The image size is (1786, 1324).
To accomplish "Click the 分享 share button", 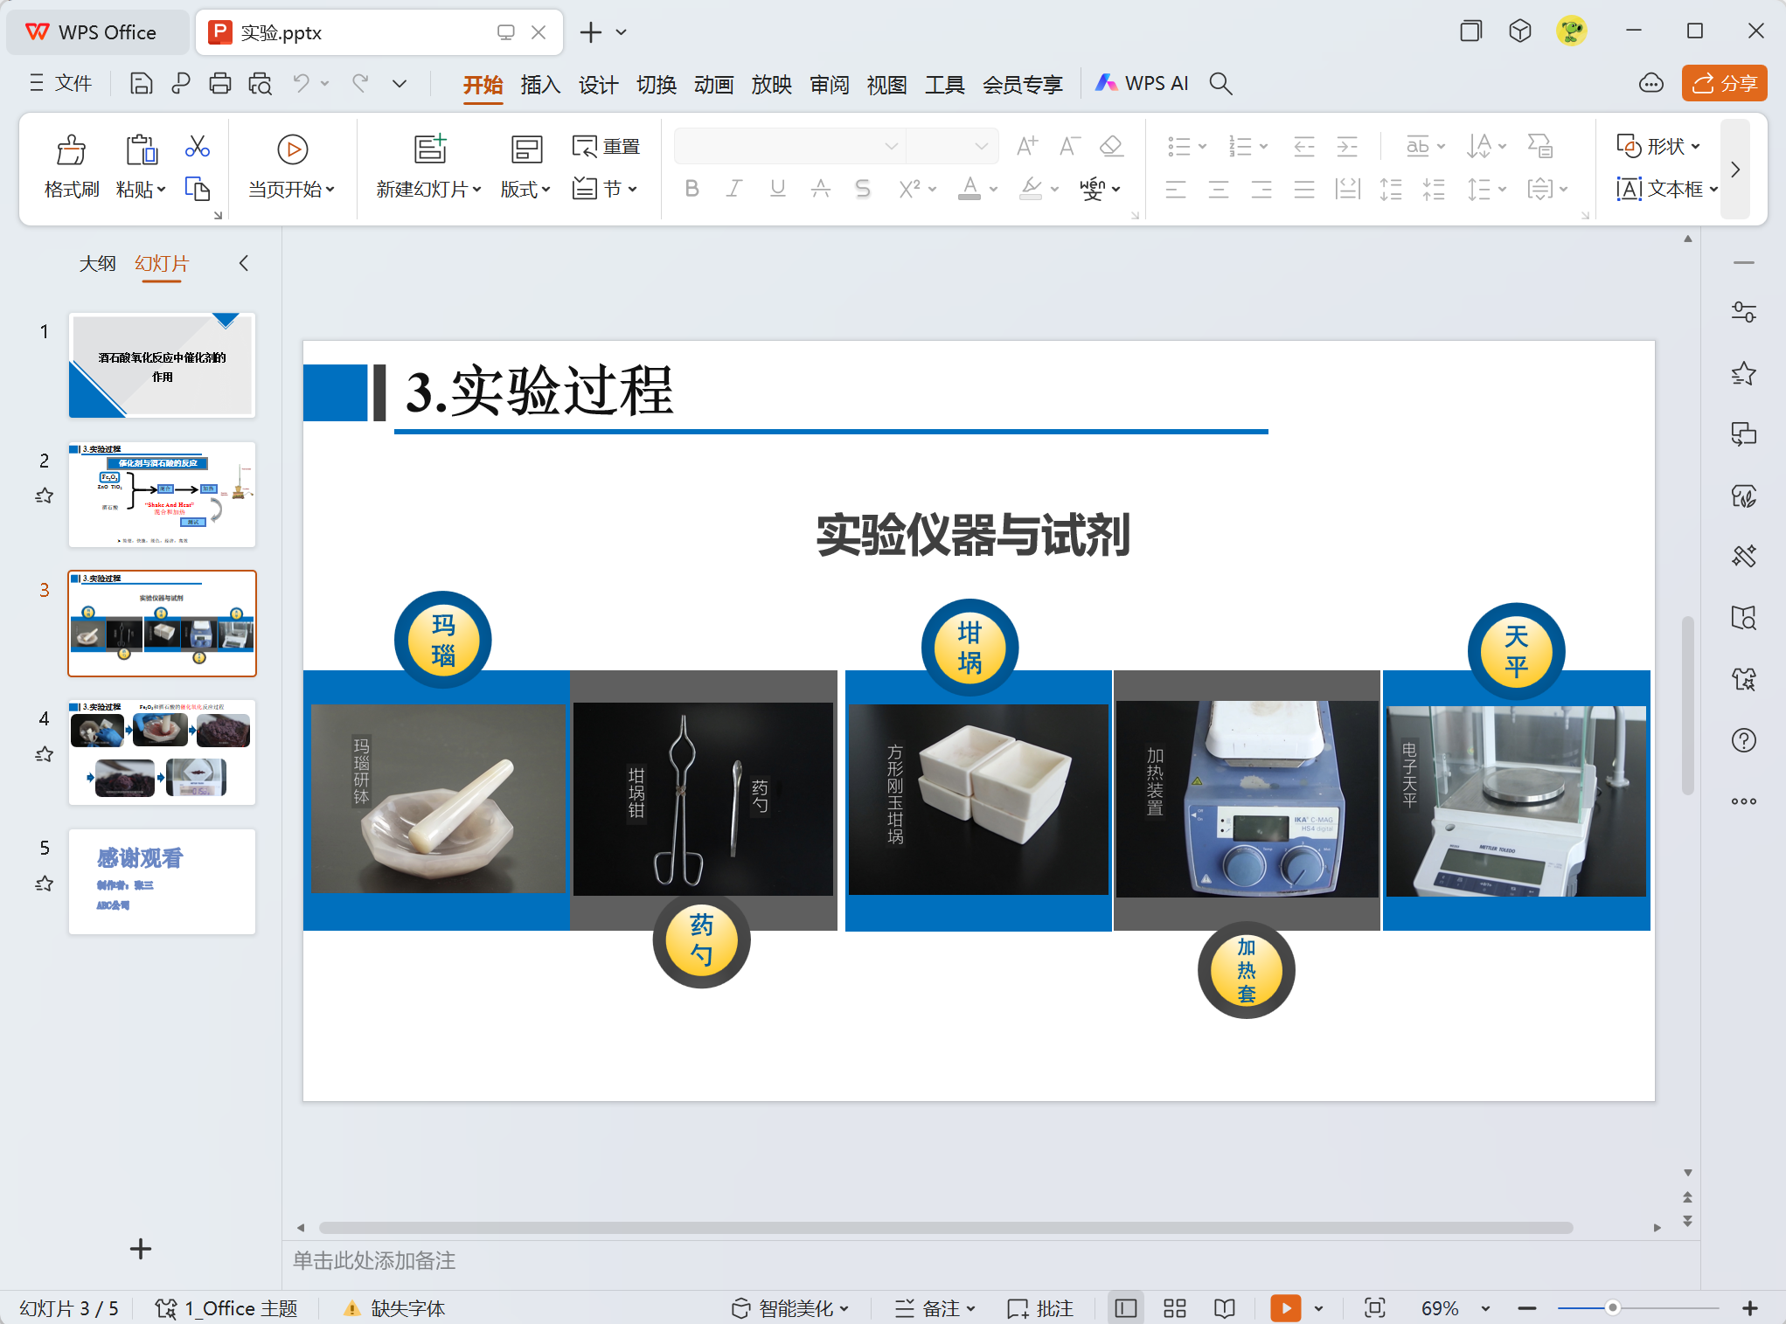I will click(1724, 83).
